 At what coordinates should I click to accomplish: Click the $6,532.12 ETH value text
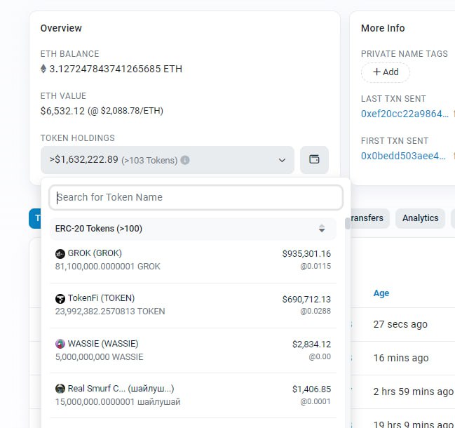62,111
